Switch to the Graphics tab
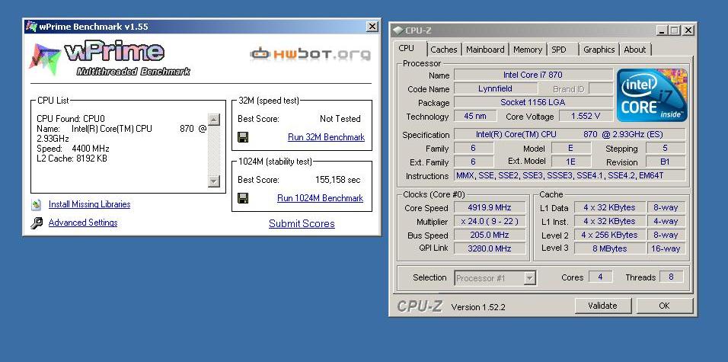728x362 pixels. tap(599, 50)
